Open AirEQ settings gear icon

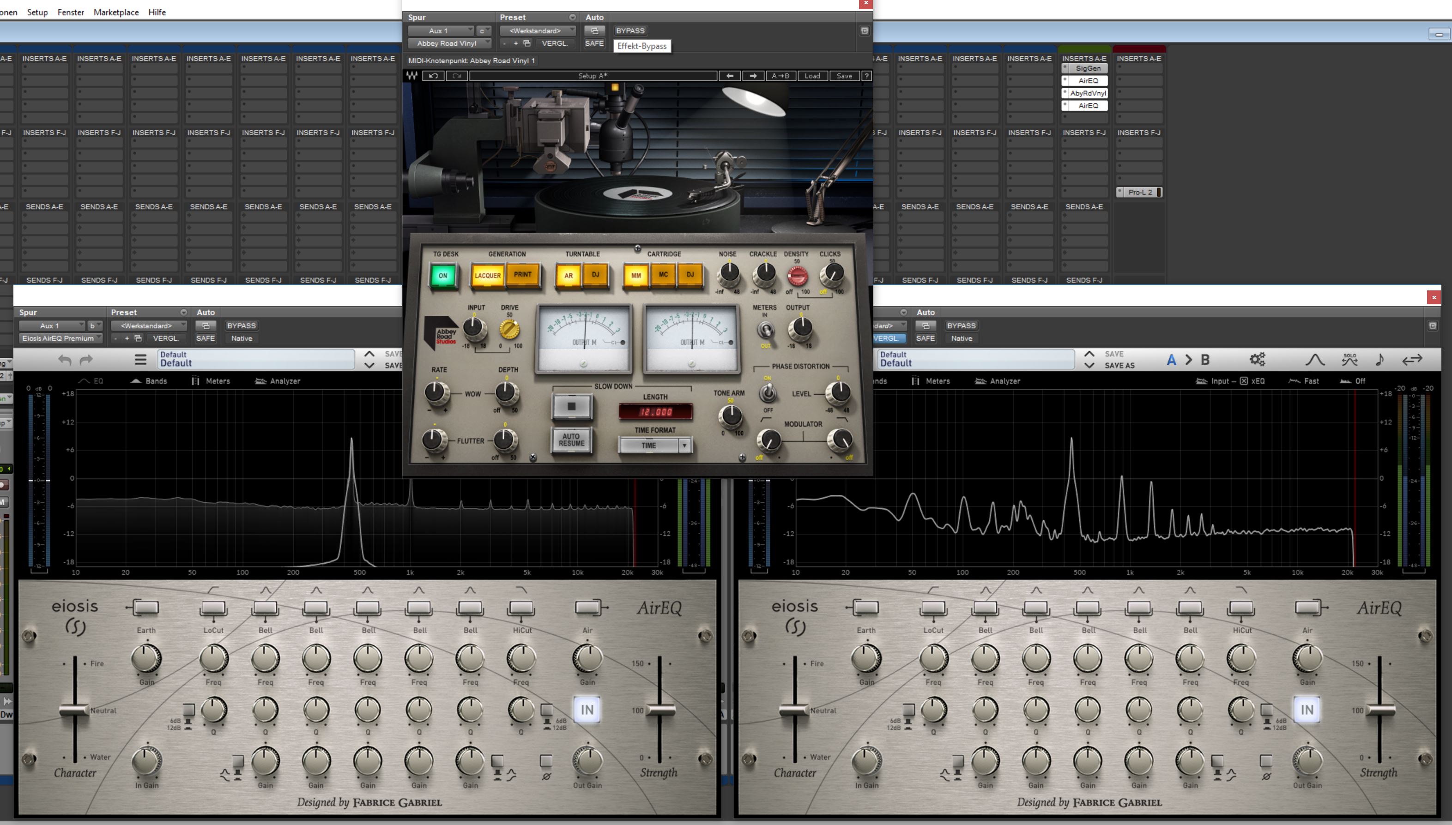pos(1257,359)
